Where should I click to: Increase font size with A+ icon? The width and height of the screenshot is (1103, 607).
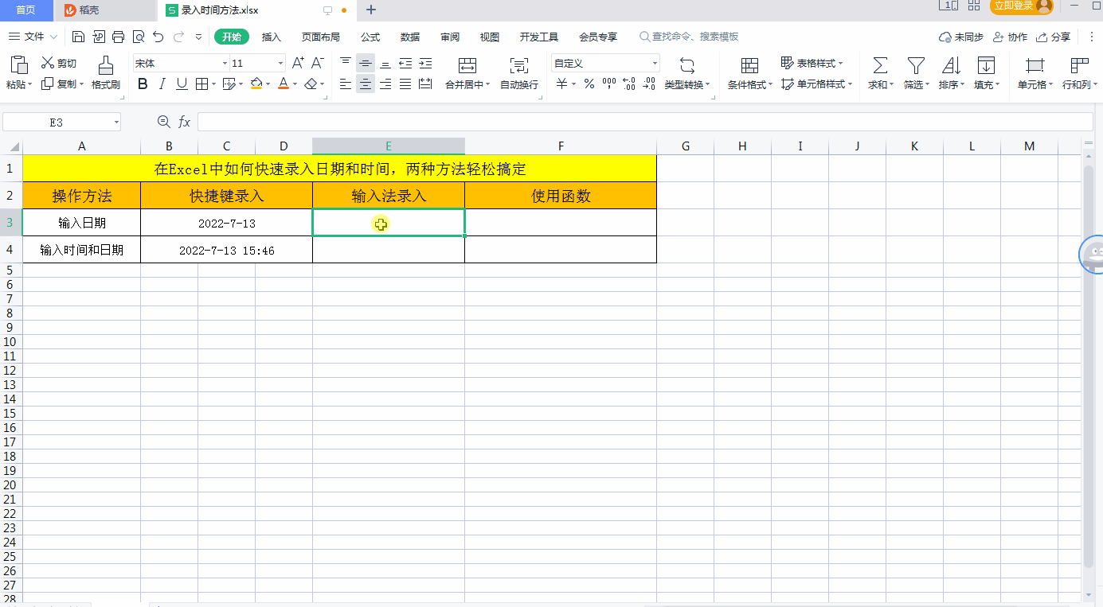click(298, 63)
